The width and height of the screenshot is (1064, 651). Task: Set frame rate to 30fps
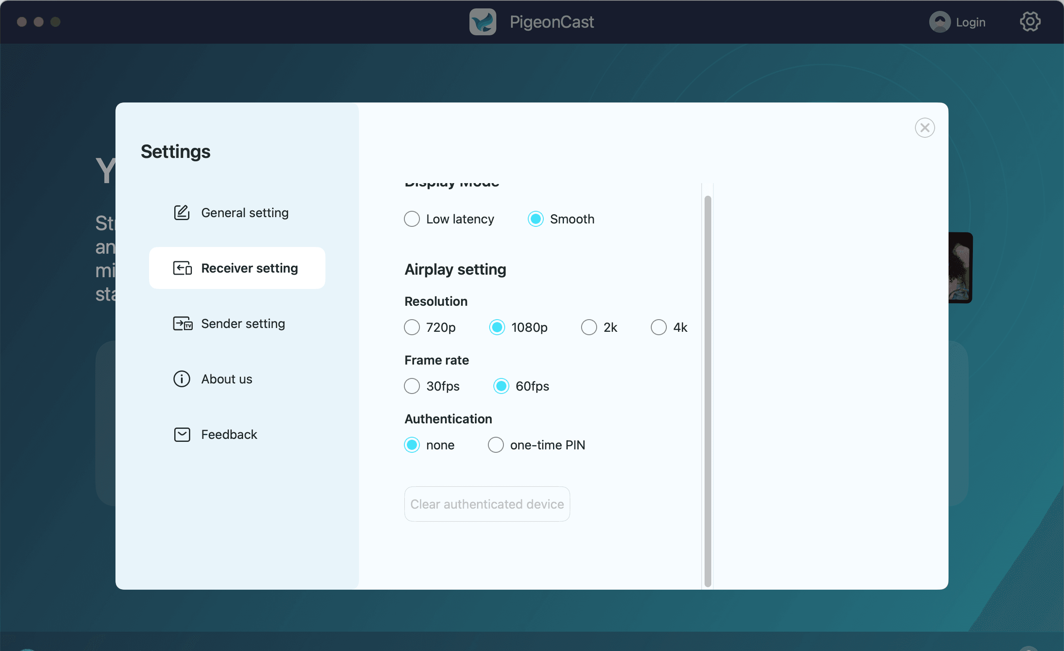411,386
